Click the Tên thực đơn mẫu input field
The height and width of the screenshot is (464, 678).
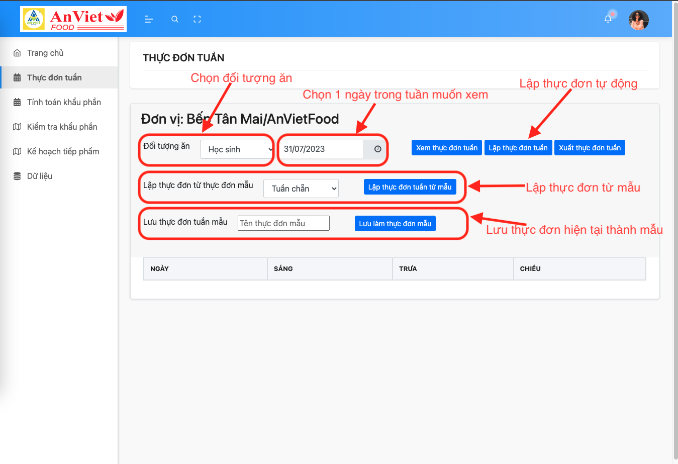pyautogui.click(x=283, y=223)
